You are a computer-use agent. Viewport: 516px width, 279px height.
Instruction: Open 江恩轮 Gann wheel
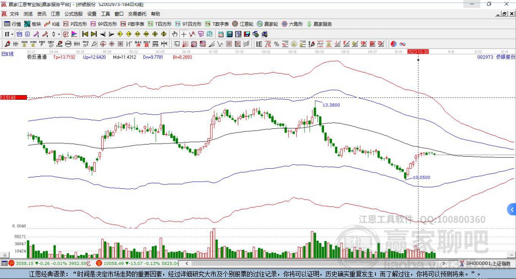243,24
